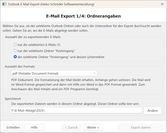Open the format dropdown showing .pdf
The height and width of the screenshot is (133, 167).
coord(54,73)
